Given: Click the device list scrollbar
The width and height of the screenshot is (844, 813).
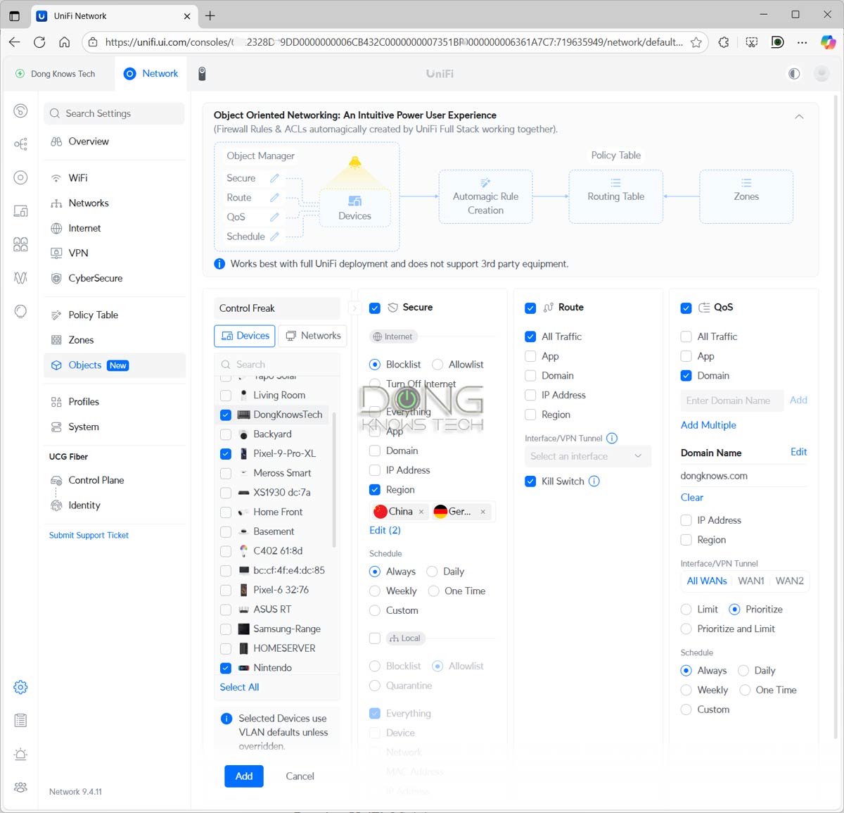Looking at the screenshot, I should point(334,479).
